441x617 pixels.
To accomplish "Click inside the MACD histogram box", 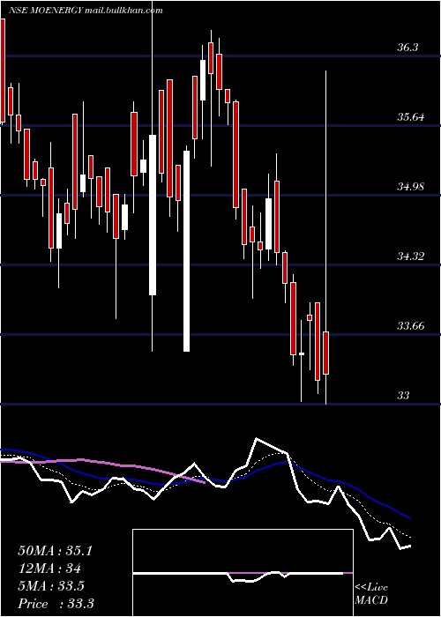I will 243,573.
